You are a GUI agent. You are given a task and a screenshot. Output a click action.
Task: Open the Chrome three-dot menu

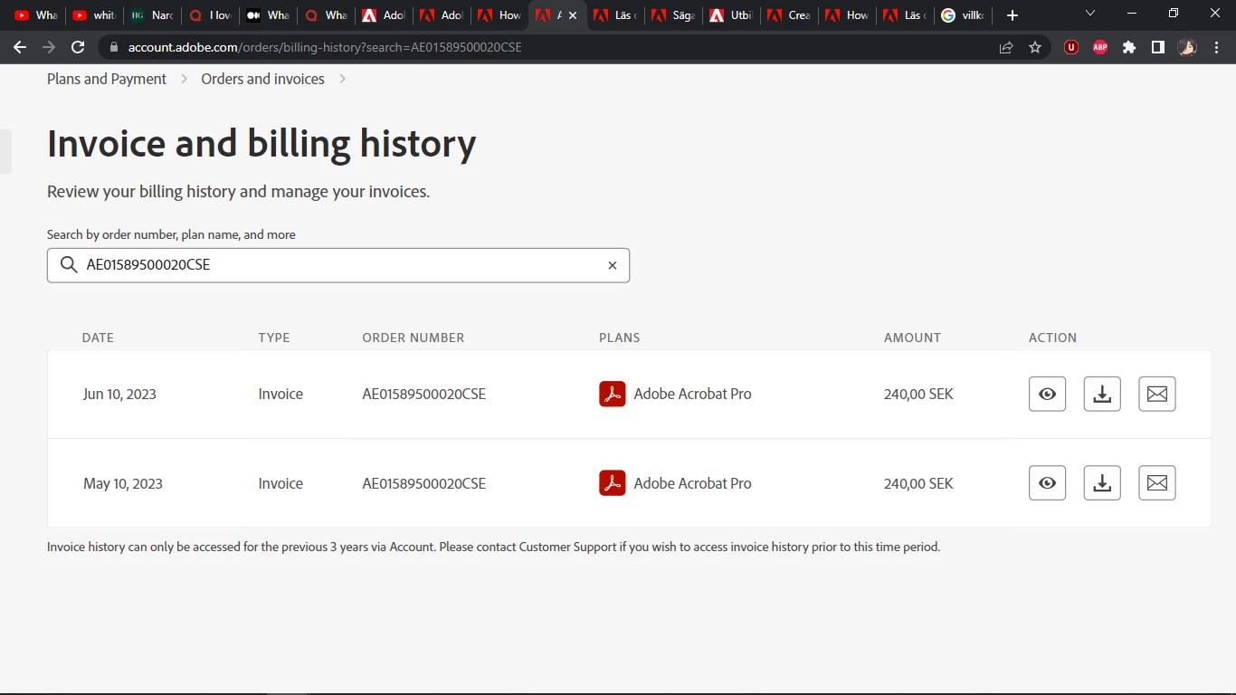point(1216,47)
